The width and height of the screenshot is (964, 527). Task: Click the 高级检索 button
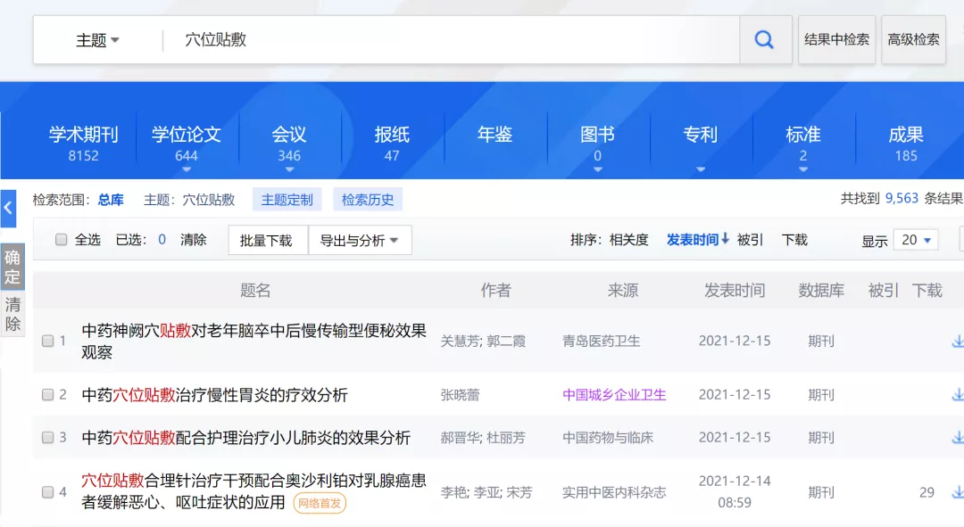pyautogui.click(x=914, y=40)
